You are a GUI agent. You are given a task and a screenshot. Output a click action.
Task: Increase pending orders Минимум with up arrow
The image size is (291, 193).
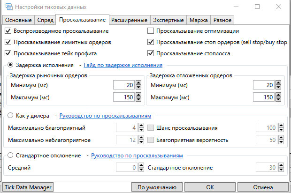point(278,83)
